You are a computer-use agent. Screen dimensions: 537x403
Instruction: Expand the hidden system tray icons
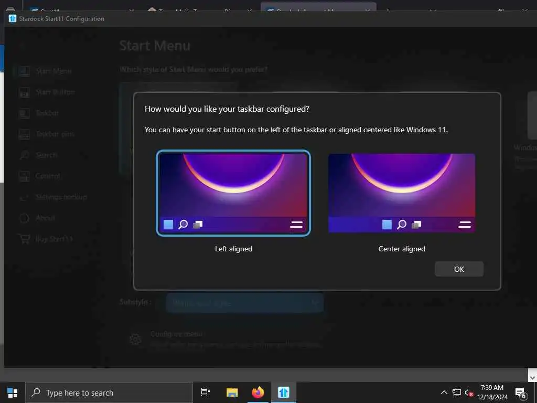click(444, 393)
